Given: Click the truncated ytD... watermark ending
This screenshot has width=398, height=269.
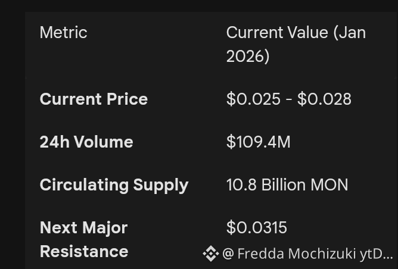Looking at the screenshot, I should pyautogui.click(x=377, y=254).
